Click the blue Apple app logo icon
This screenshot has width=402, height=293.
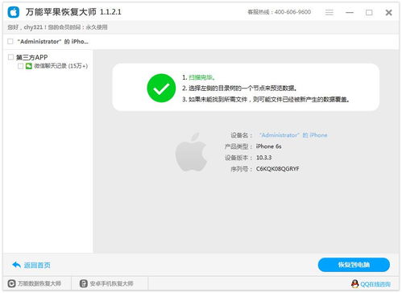tap(14, 12)
